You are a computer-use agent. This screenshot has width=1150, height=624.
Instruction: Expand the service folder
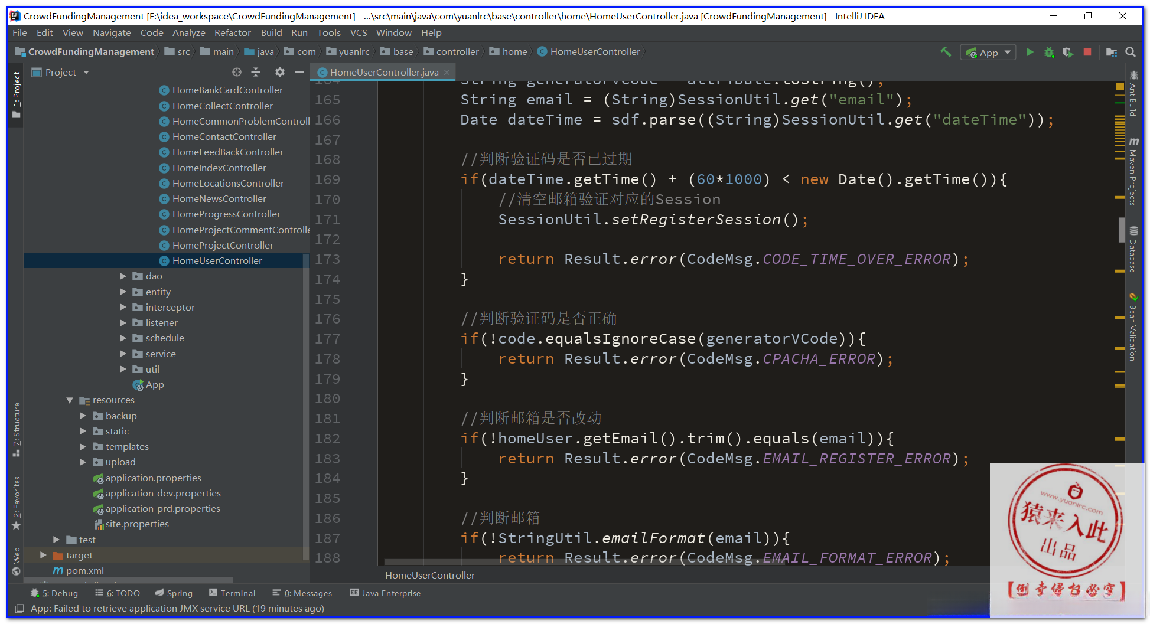[x=123, y=354]
